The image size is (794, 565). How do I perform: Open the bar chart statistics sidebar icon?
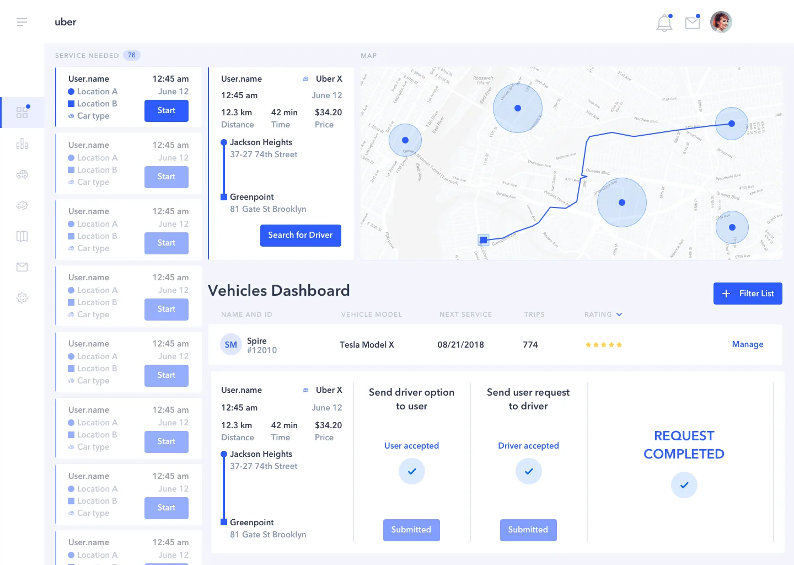point(22,144)
